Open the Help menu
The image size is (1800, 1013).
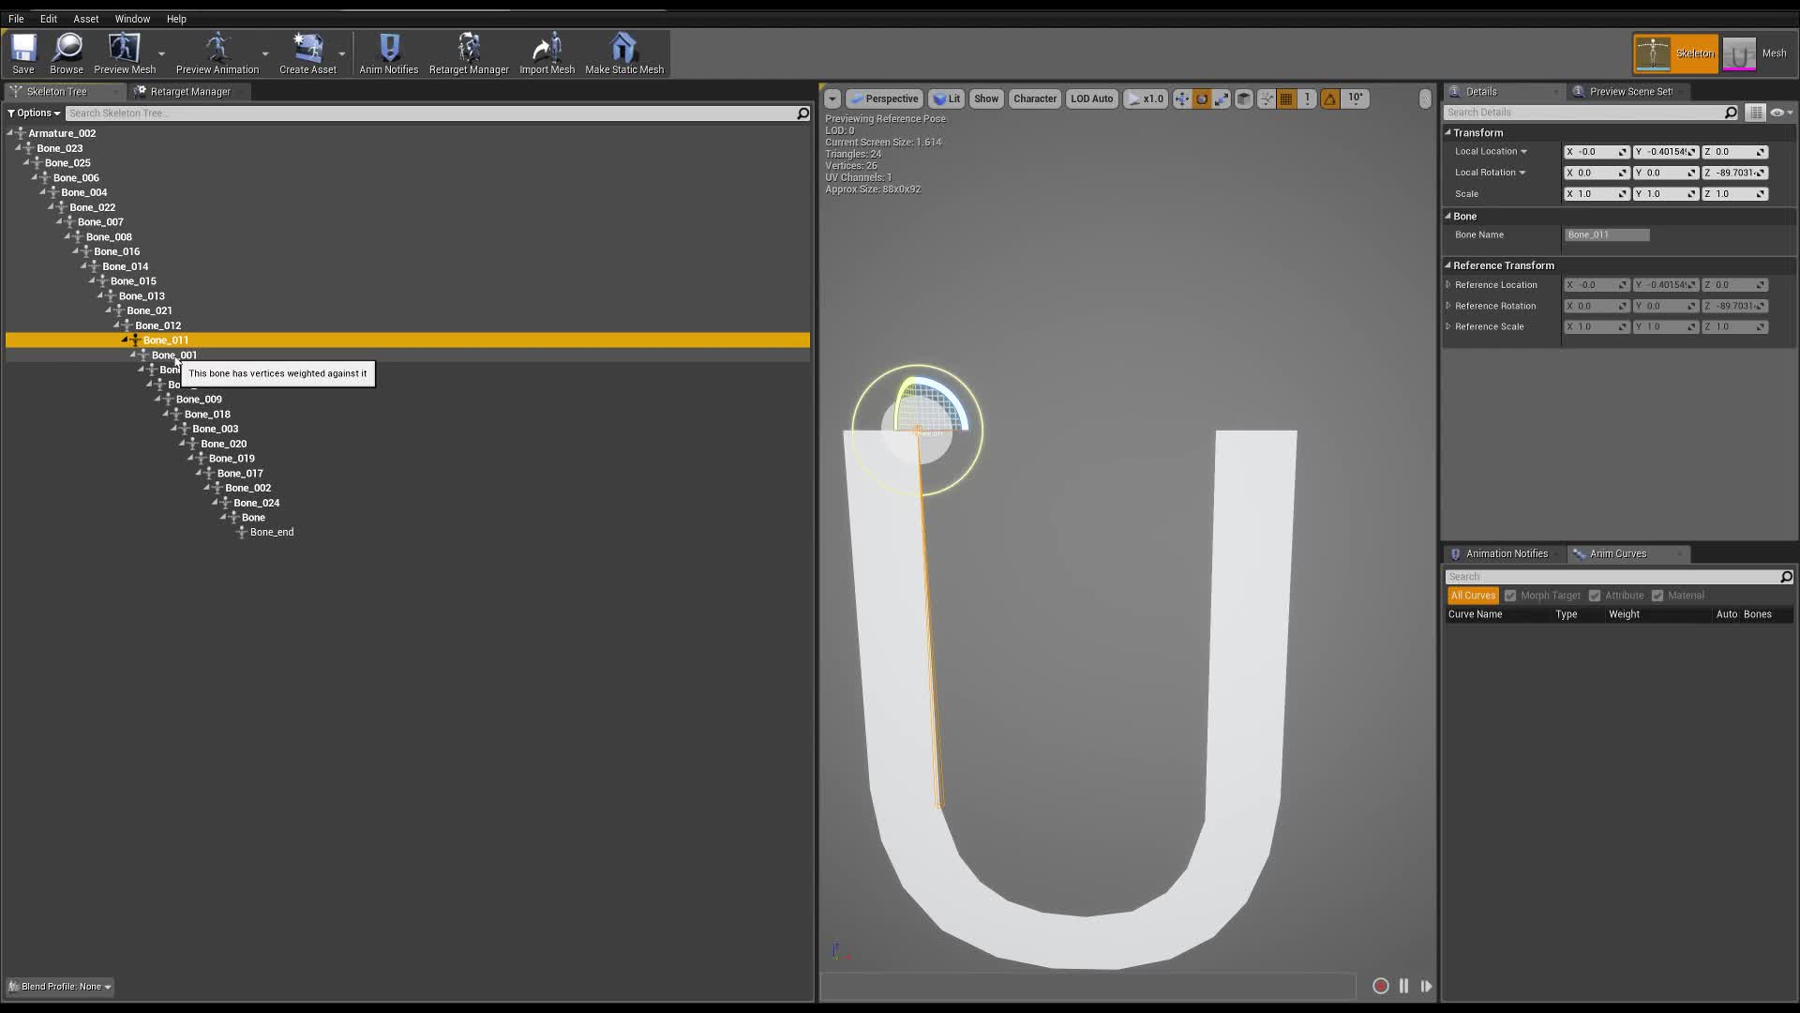pos(176,19)
